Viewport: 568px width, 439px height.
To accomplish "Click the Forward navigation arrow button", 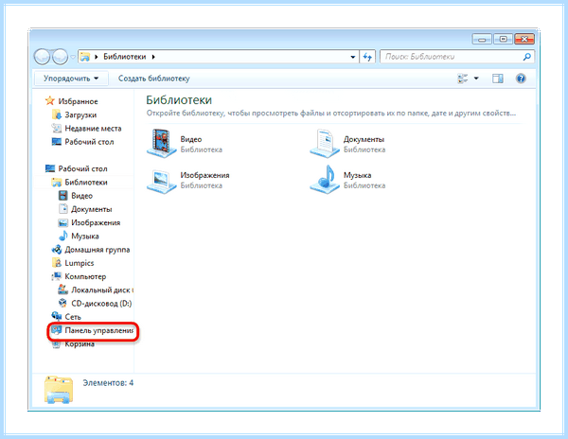I will click(x=60, y=57).
